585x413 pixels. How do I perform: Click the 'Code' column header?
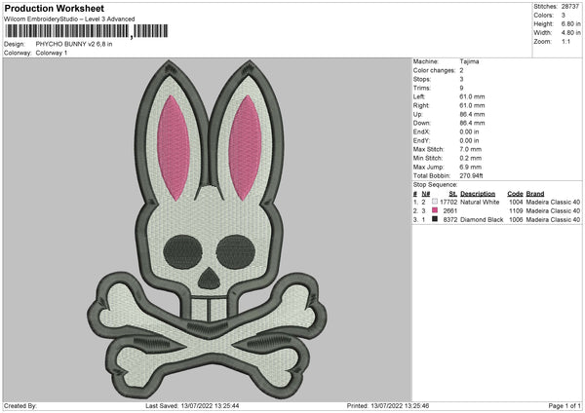[515, 194]
